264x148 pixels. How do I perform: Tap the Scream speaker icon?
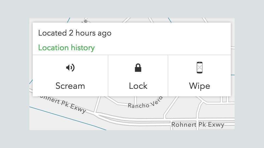[x=70, y=68]
